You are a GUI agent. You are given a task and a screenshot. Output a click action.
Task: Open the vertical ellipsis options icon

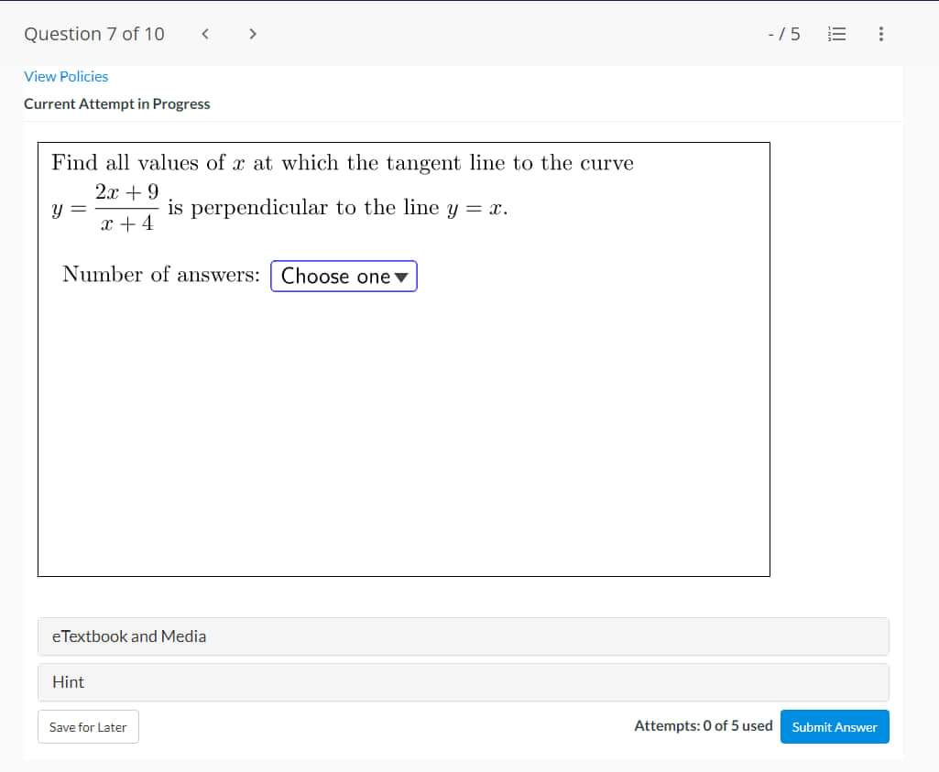click(x=880, y=33)
